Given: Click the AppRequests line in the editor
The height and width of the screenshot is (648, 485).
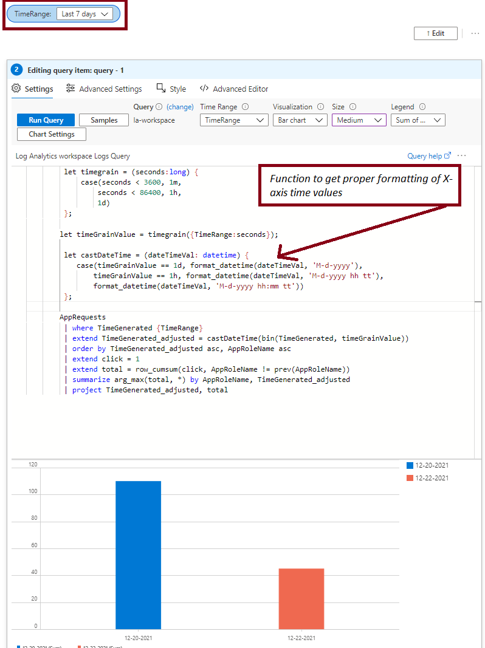Looking at the screenshot, I should pos(82,317).
